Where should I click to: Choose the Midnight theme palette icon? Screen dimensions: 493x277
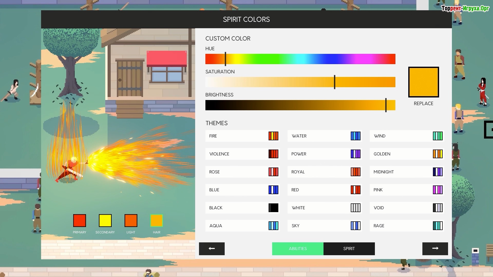(x=438, y=172)
